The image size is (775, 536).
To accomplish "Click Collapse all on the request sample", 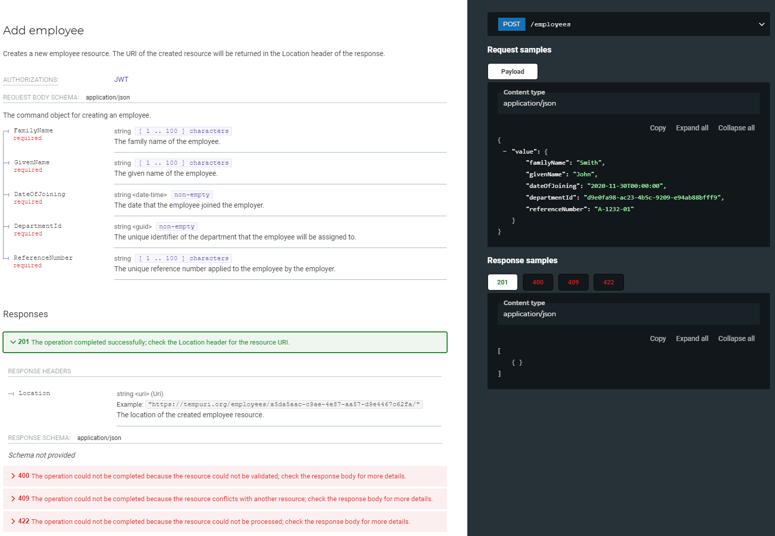I will pos(736,128).
